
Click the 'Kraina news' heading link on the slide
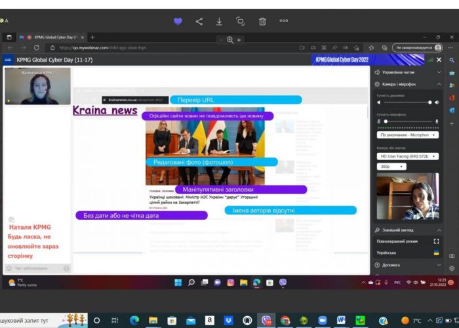[x=105, y=110]
